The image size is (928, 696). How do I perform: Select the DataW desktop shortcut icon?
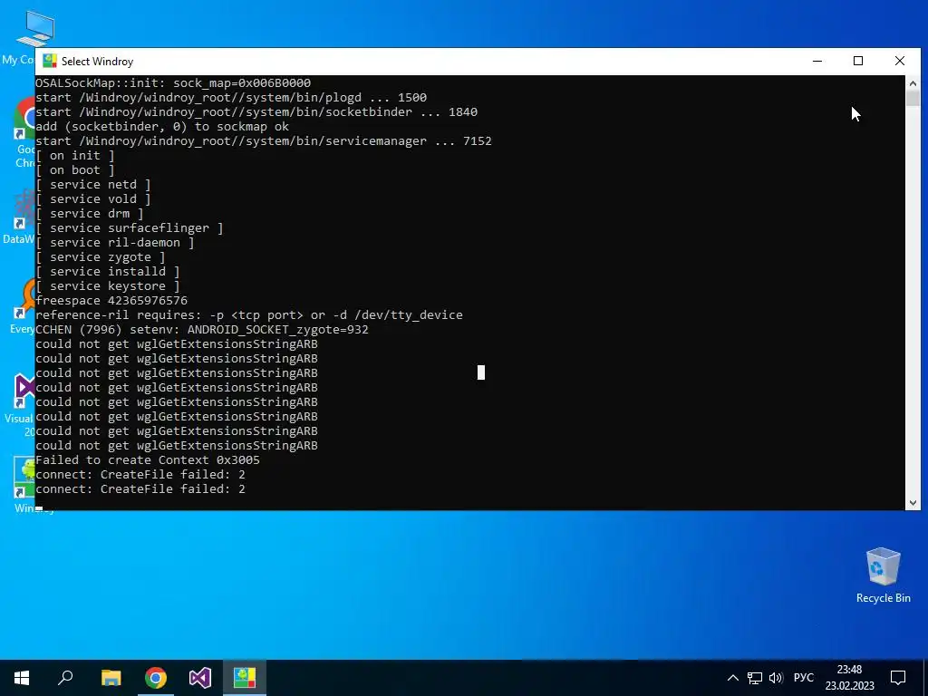19,217
